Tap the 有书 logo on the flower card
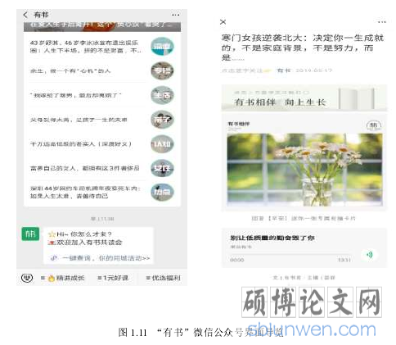The image size is (396, 345). (x=374, y=125)
